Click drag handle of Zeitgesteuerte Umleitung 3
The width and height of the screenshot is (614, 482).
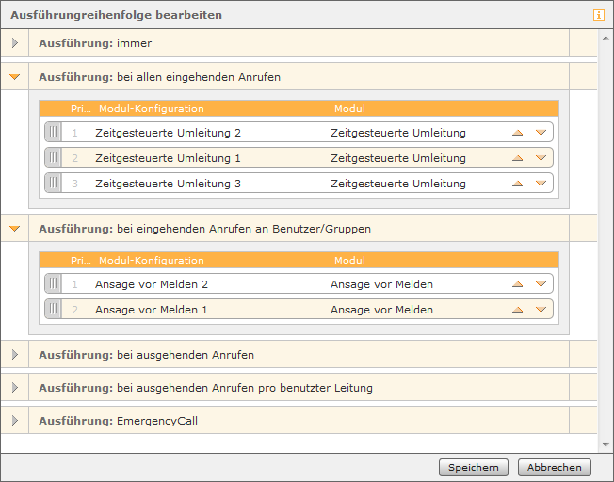54,183
